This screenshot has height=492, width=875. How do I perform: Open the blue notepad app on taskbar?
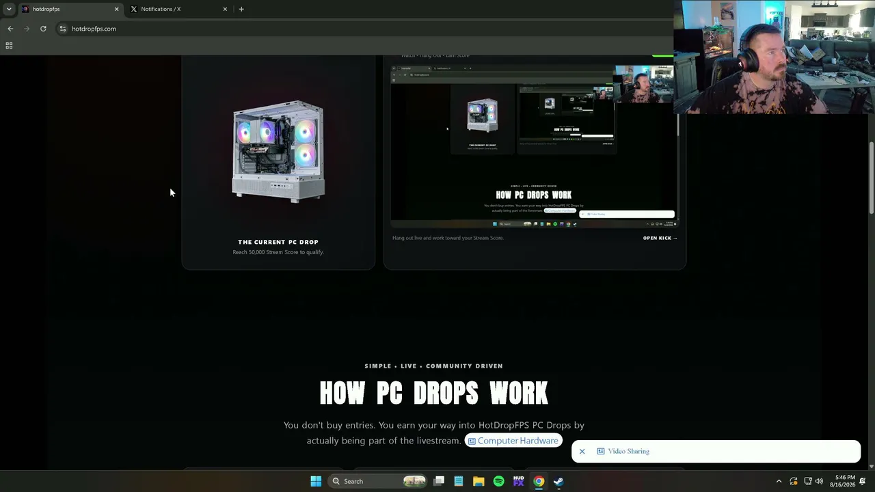459,481
